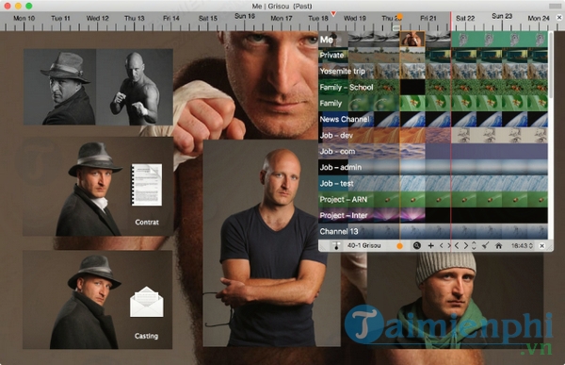
Task: Click the large right chevron in panel toolbar
Action: point(465,245)
